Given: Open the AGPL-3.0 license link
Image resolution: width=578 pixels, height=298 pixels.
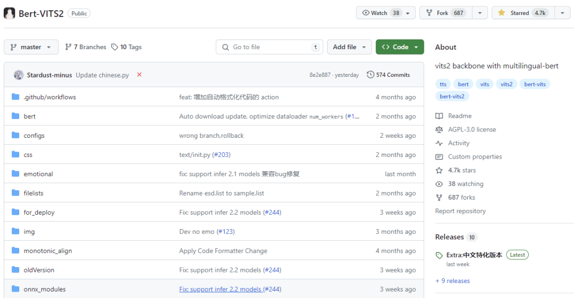Looking at the screenshot, I should click(466, 129).
